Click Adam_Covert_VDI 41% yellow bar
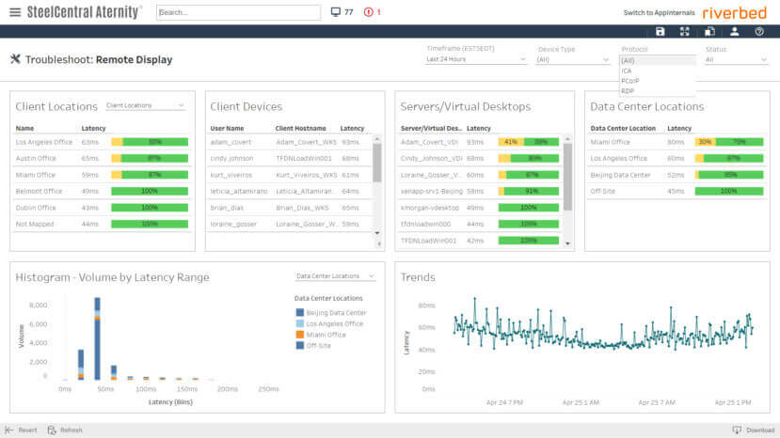Image resolution: width=780 pixels, height=438 pixels. tap(511, 142)
